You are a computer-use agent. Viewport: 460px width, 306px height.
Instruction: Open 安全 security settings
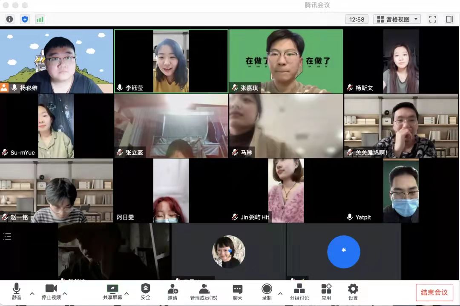click(146, 292)
